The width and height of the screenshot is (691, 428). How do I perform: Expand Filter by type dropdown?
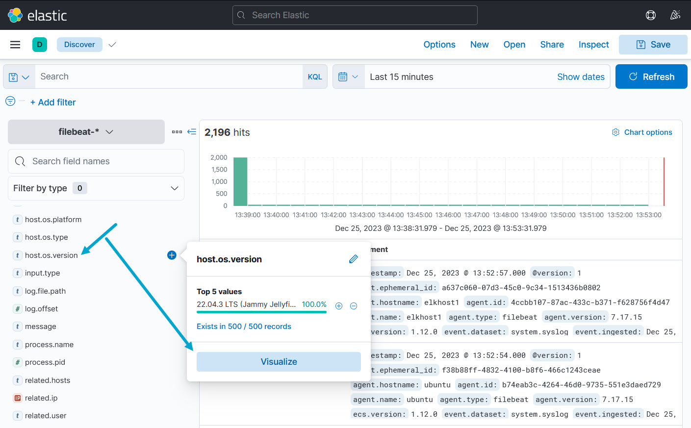tap(96, 188)
